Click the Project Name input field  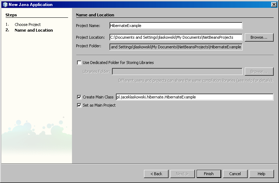click(x=176, y=26)
